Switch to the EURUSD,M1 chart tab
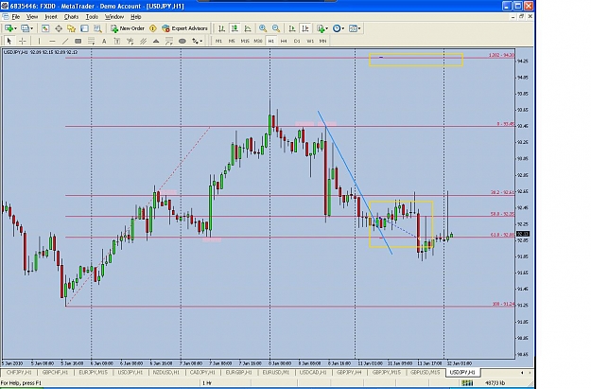 click(x=276, y=372)
